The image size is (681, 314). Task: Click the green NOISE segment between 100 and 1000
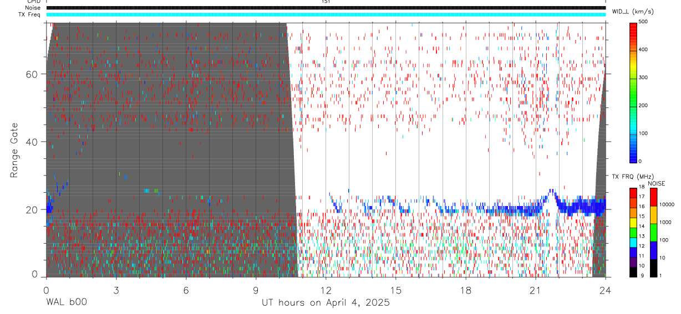[x=653, y=232]
